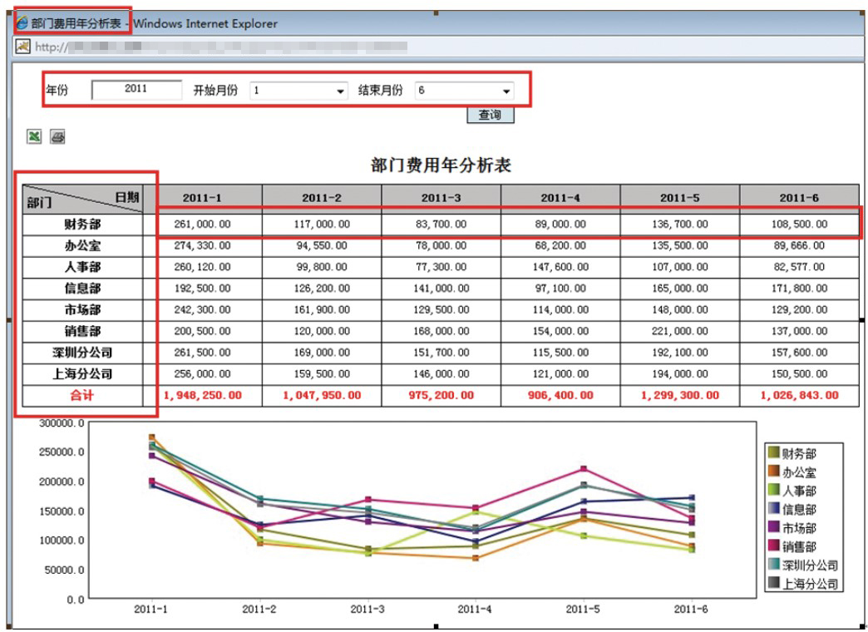Click the address bar URL field
Viewport: 868px width, 632px height.
pyautogui.click(x=249, y=47)
